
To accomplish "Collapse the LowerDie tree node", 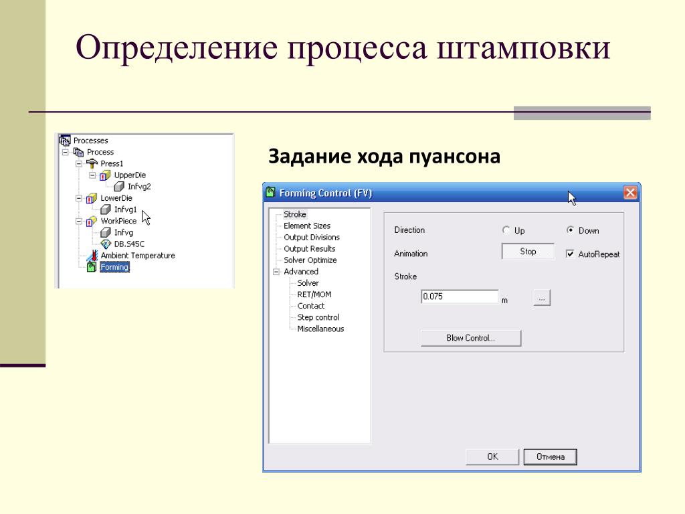I will point(79,198).
